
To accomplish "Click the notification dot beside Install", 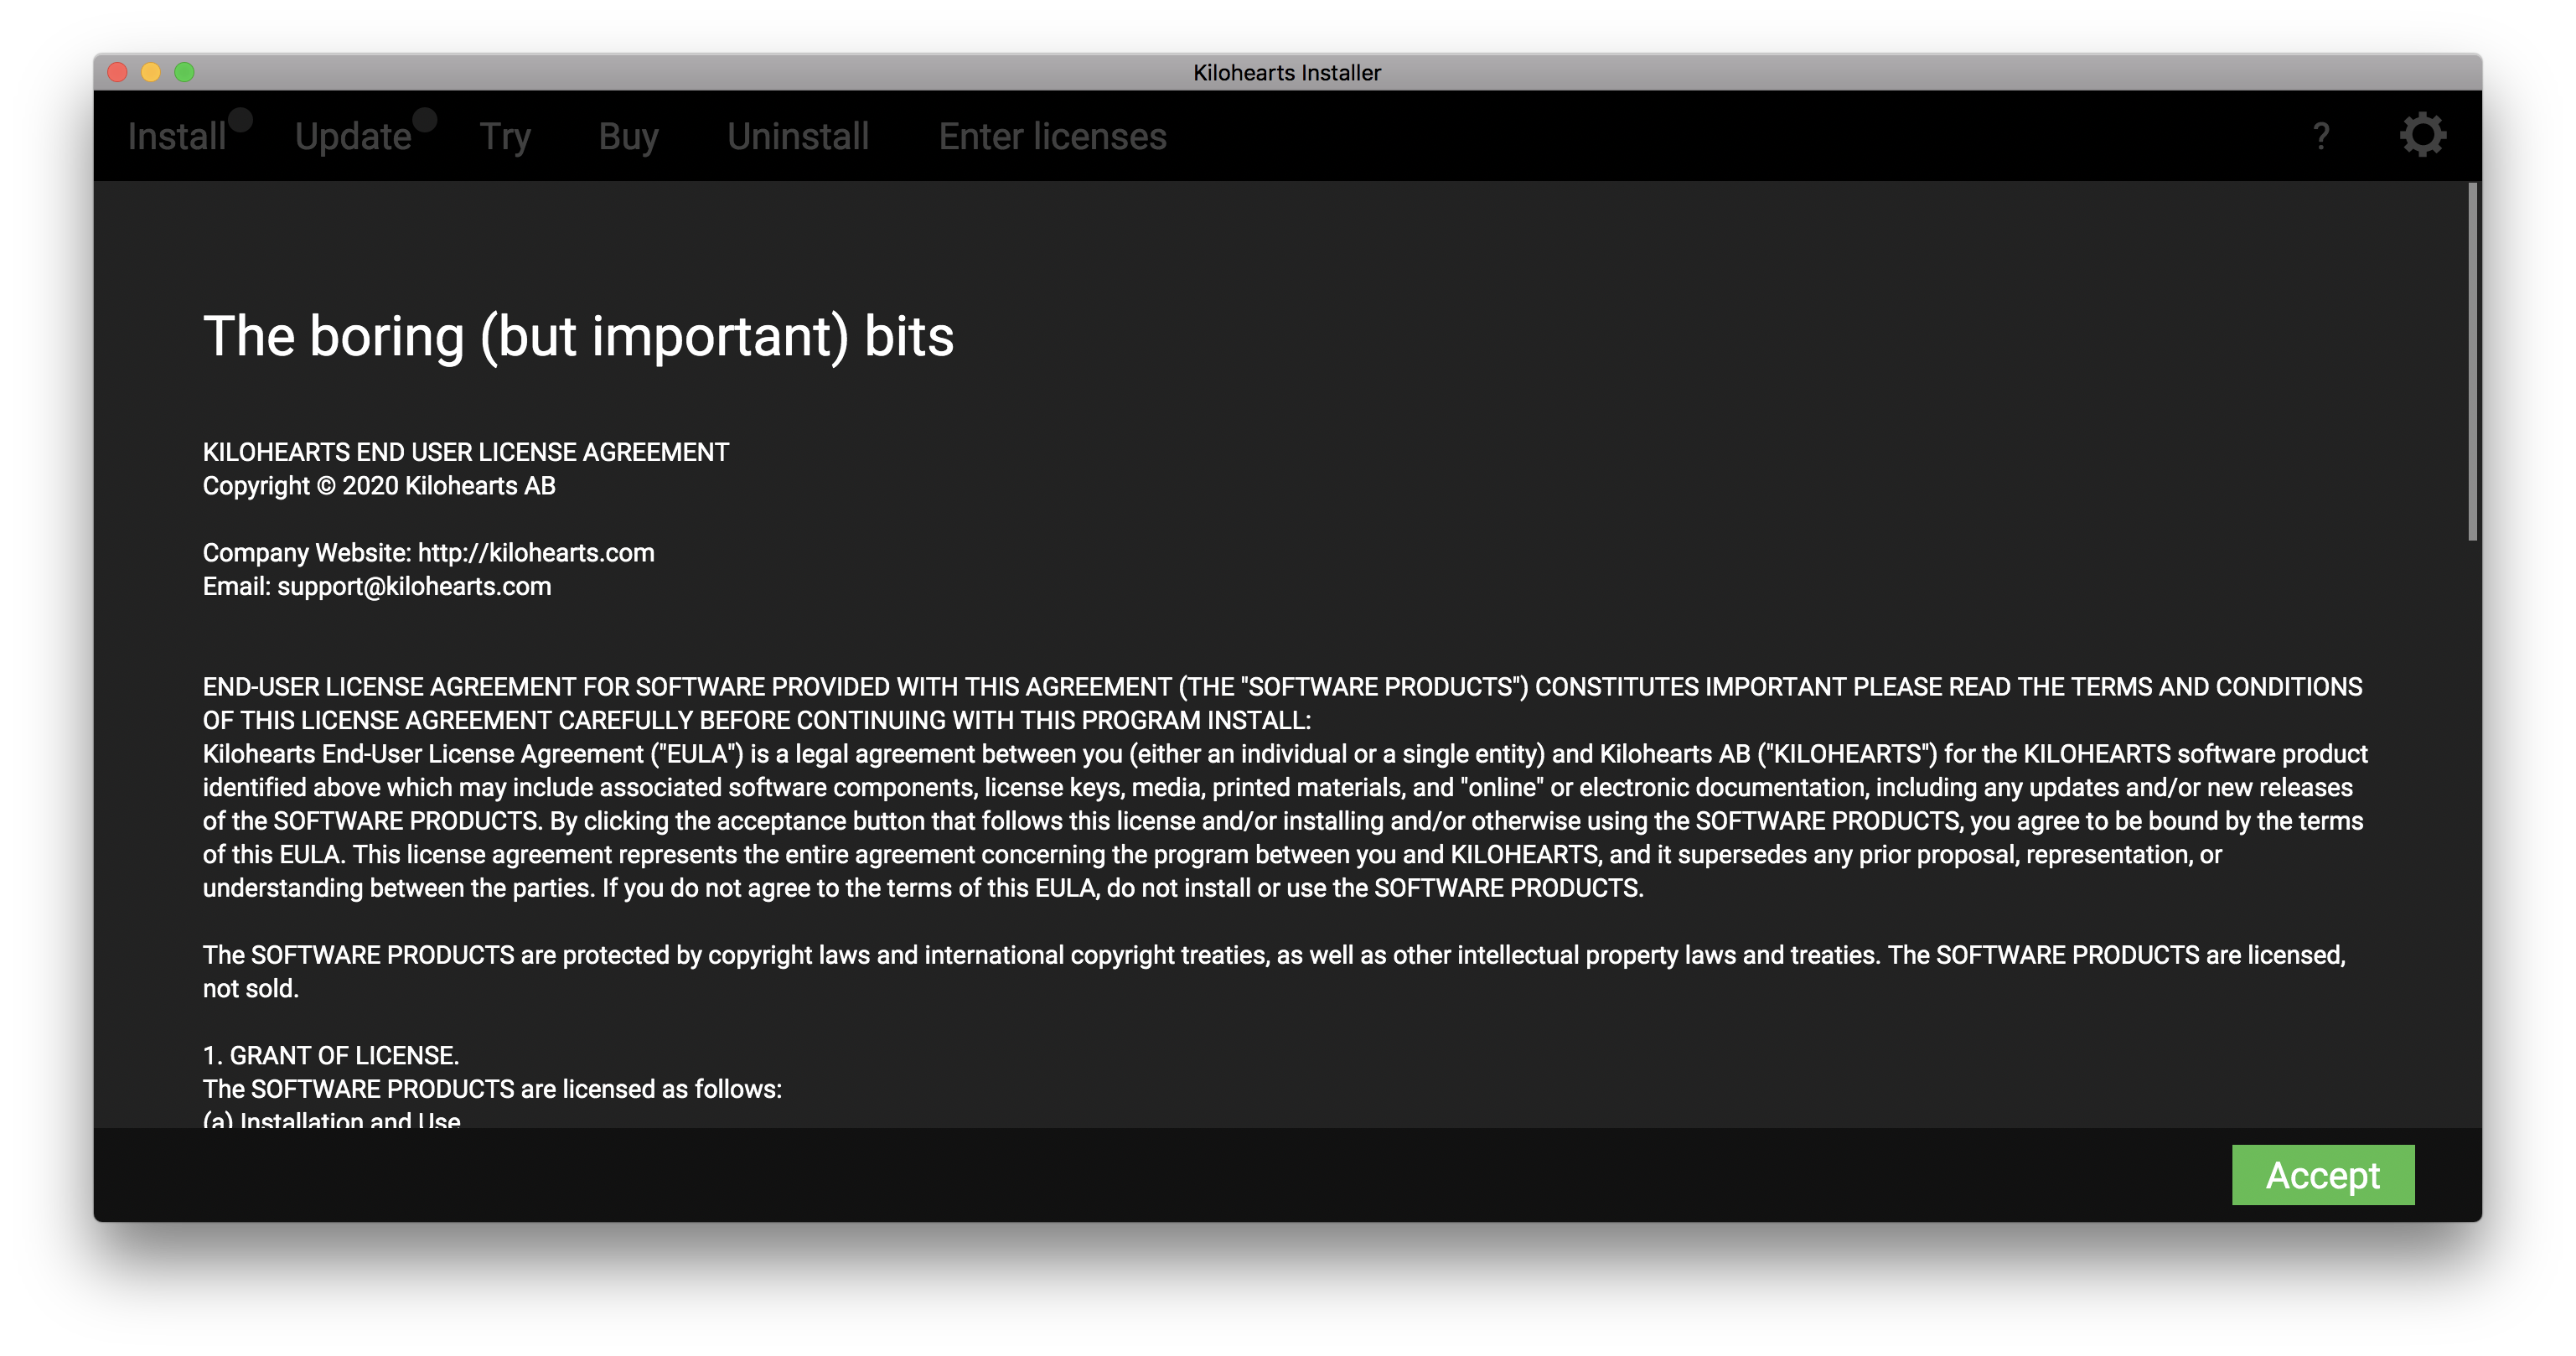I will click(x=240, y=120).
